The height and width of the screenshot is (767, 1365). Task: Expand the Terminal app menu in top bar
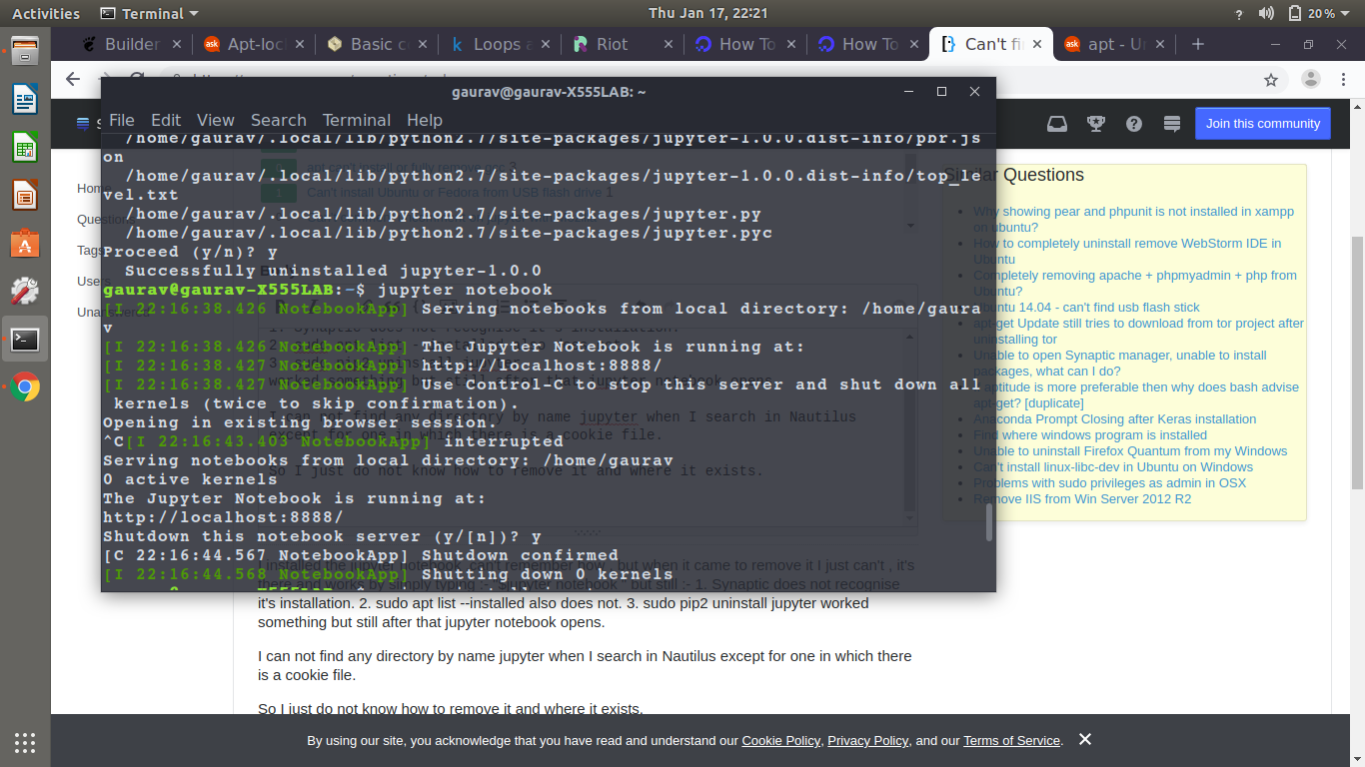(150, 14)
